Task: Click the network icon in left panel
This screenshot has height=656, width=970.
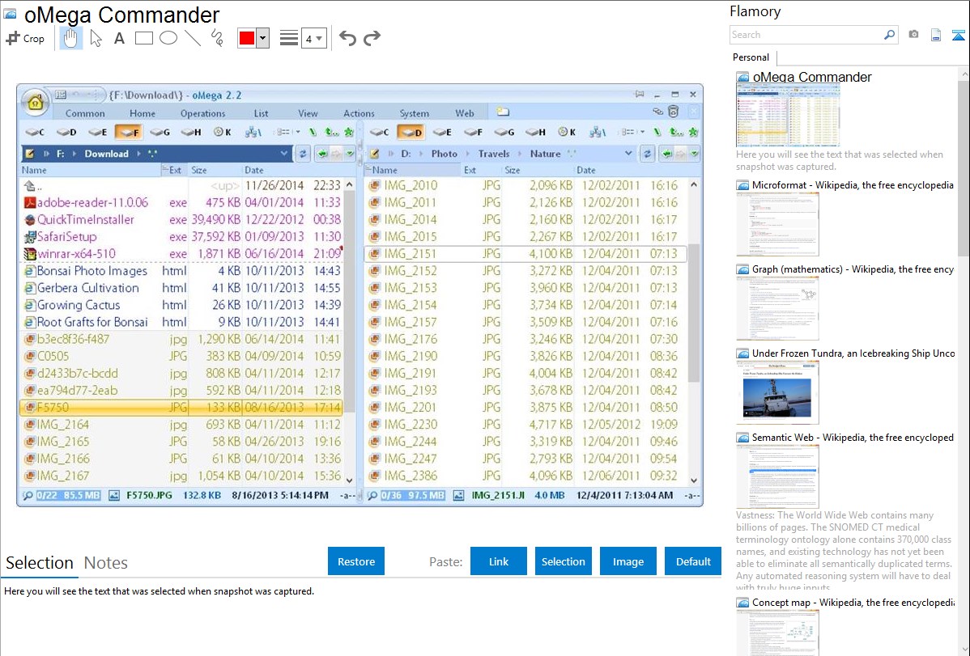Action: 253,132
